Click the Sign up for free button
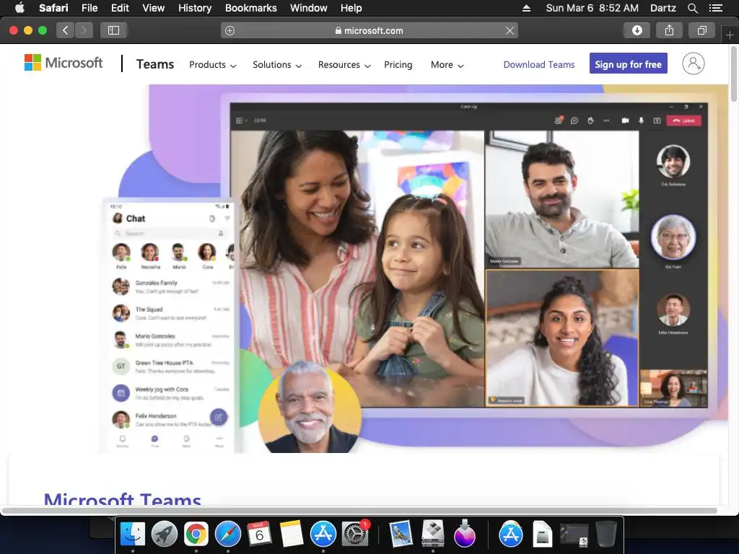The width and height of the screenshot is (739, 554). pos(629,63)
